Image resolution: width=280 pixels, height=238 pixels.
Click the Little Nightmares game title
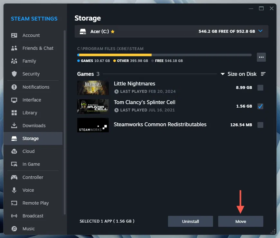point(135,84)
